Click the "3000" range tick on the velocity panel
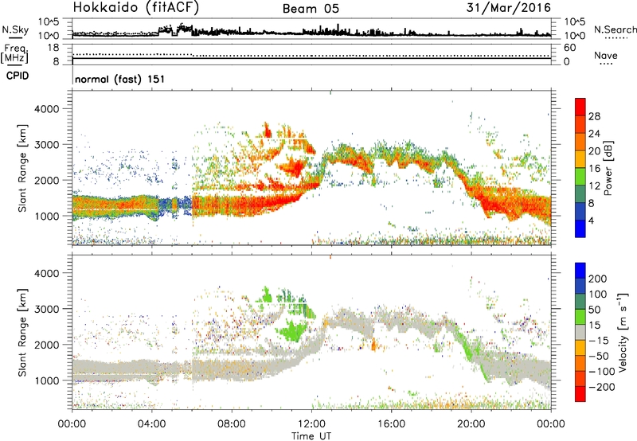 pos(48,309)
